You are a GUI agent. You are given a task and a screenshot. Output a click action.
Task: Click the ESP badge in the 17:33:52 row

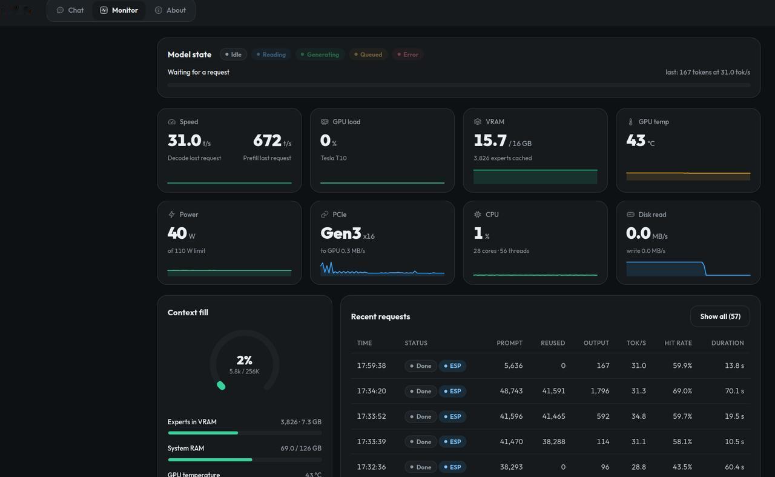point(452,417)
